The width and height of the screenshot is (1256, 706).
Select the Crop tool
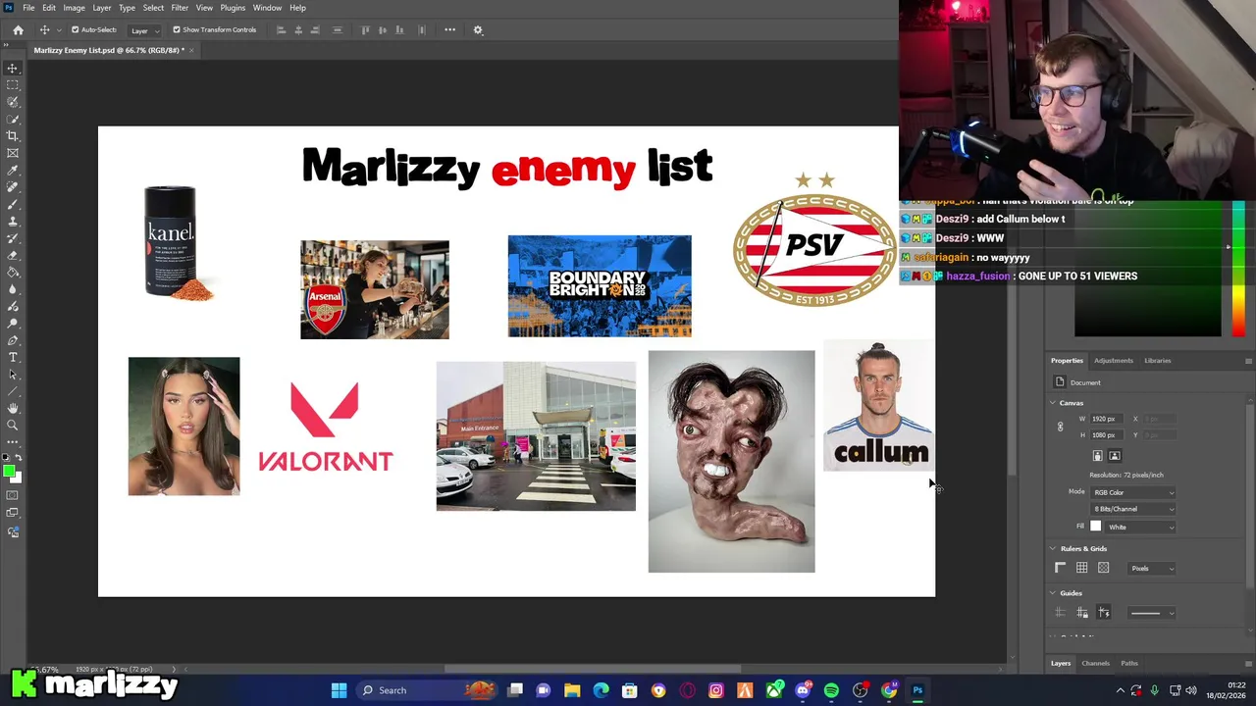pyautogui.click(x=13, y=136)
